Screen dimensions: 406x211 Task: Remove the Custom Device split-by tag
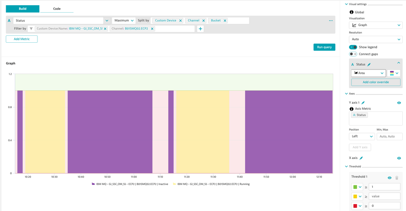[180, 21]
